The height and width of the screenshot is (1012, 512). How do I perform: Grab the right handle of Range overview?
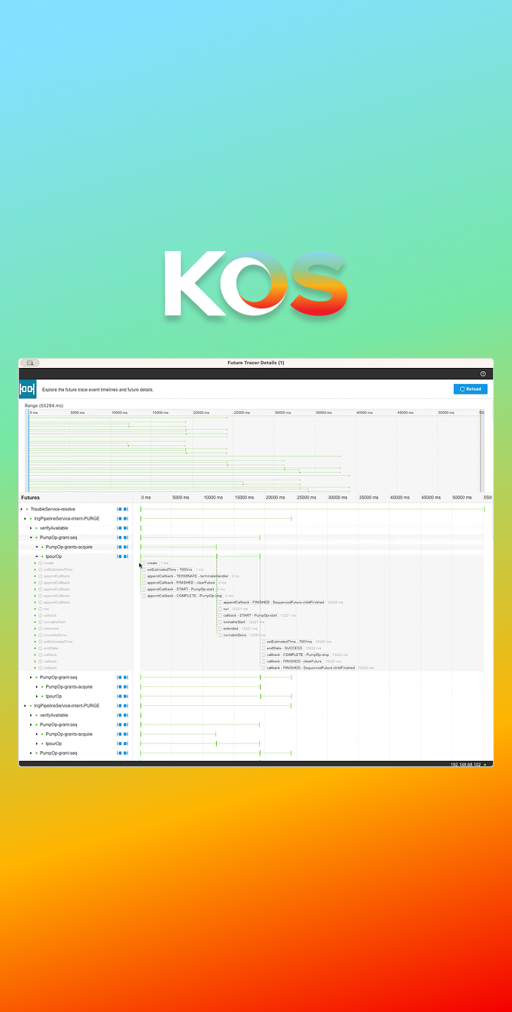coord(482,450)
